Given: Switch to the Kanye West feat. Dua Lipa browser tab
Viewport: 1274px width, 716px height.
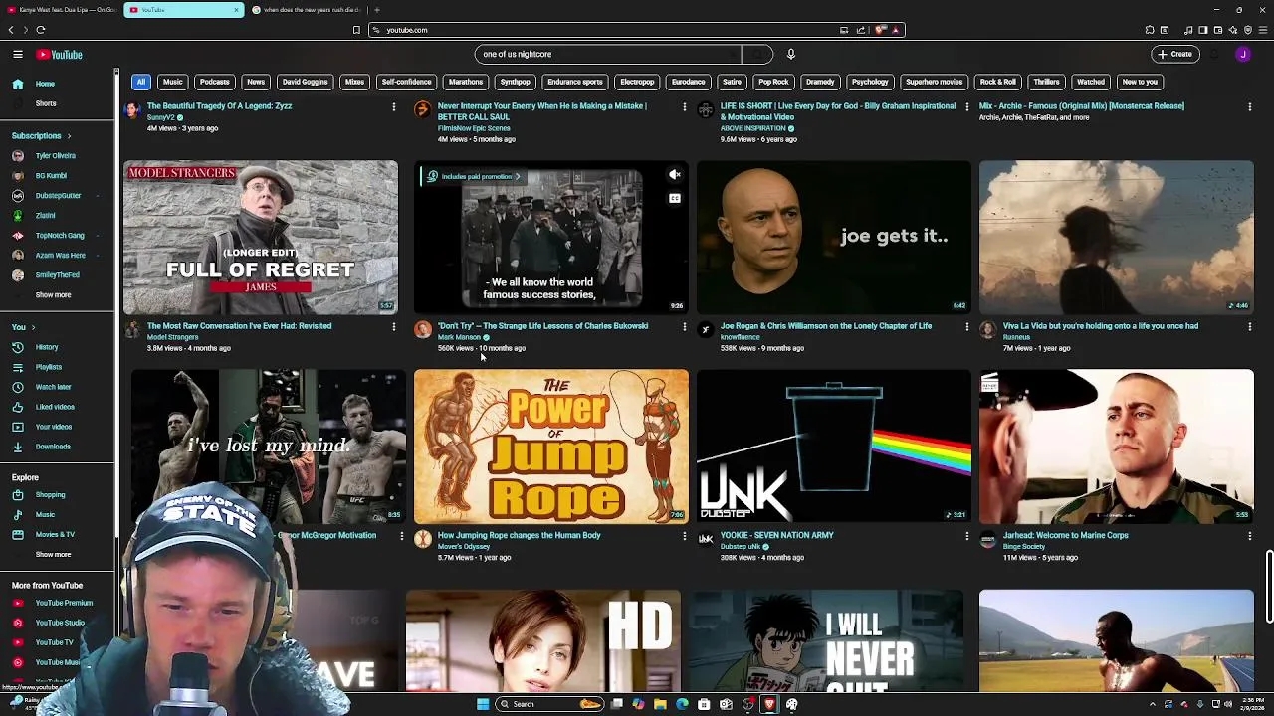Looking at the screenshot, I should [60, 10].
